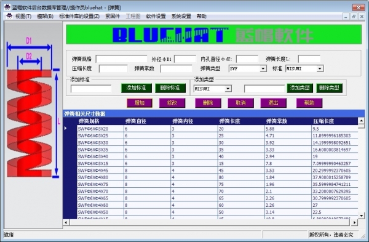Viewport: 369px width, 242px height.
Task: Click the compressed length cell 37.9000015258789
Action: pos(335,177)
